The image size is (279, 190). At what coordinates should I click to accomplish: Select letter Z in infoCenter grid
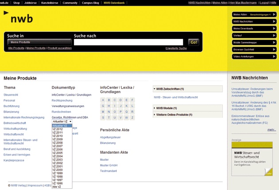click(x=132, y=117)
